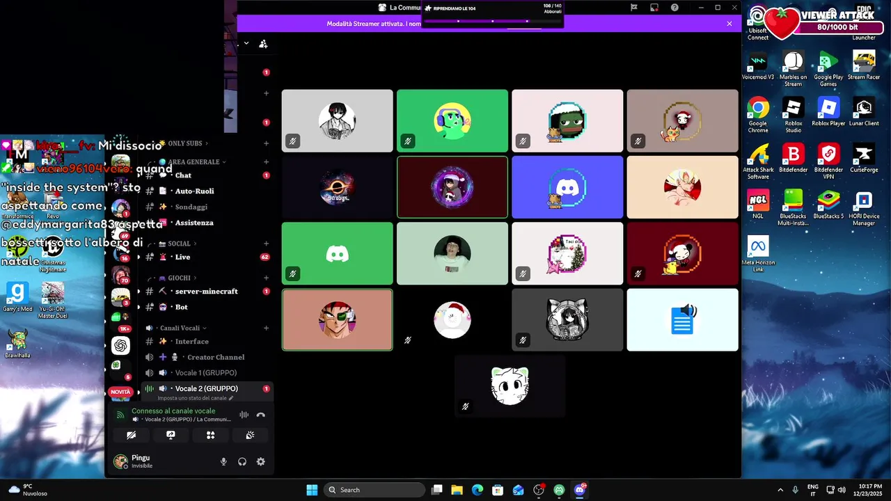Turn on the camera in the voice panel

pos(131,435)
